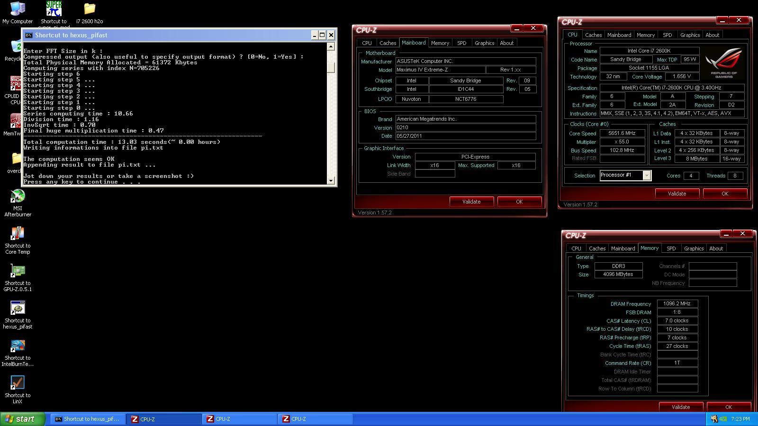Click OK in the CPU-Z CPU window
Image resolution: width=758 pixels, height=426 pixels.
[725, 194]
